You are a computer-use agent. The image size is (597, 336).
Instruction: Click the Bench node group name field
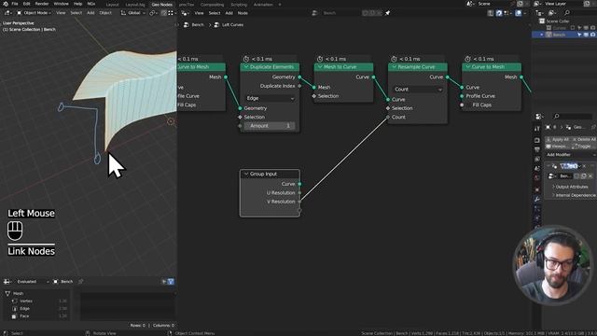(x=340, y=13)
